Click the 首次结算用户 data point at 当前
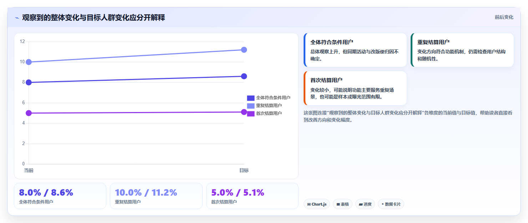528x223 pixels. point(29,113)
